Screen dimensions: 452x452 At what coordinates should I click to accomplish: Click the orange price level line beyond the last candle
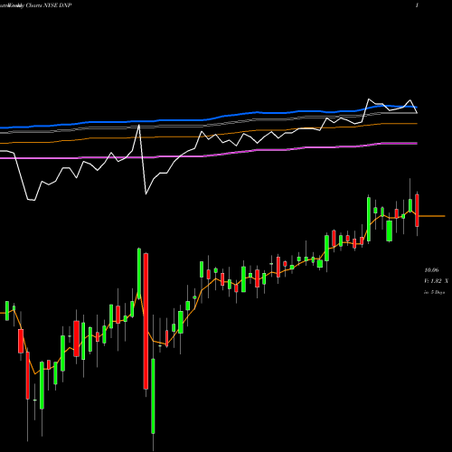point(432,216)
